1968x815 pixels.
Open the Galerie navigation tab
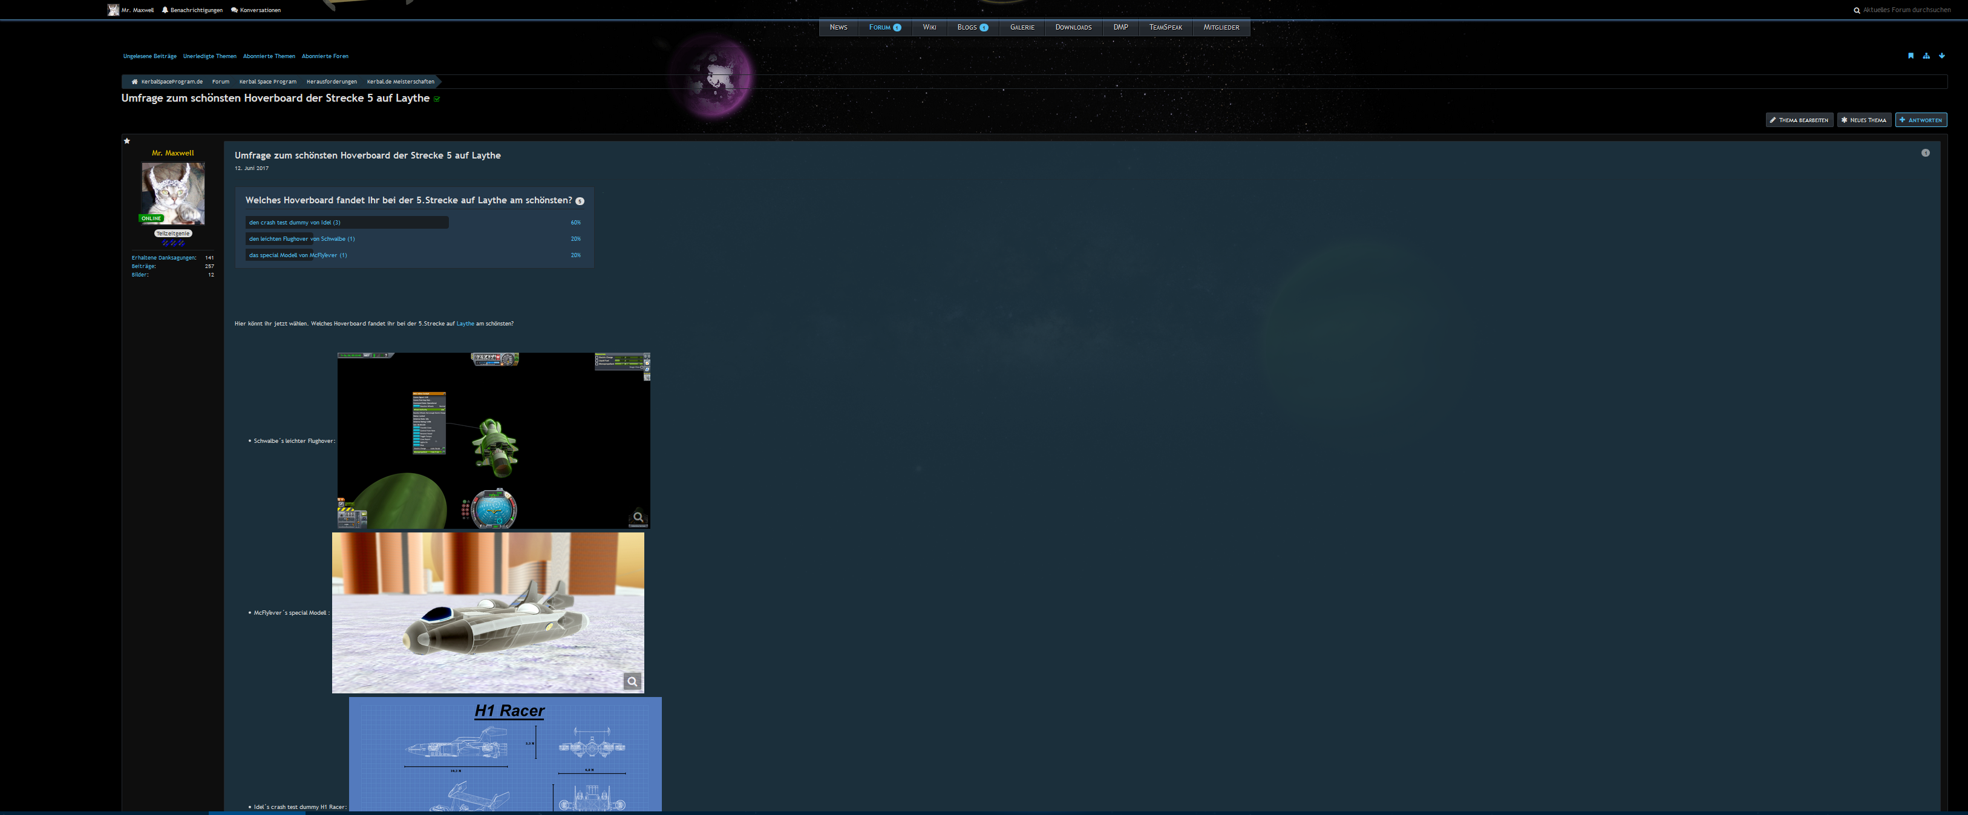[1021, 27]
